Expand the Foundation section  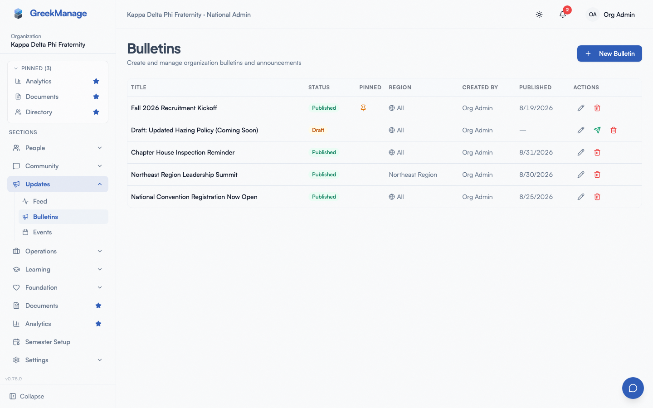tap(58, 287)
